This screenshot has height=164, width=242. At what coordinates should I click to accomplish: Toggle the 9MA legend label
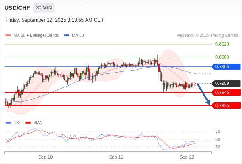(x=38, y=123)
